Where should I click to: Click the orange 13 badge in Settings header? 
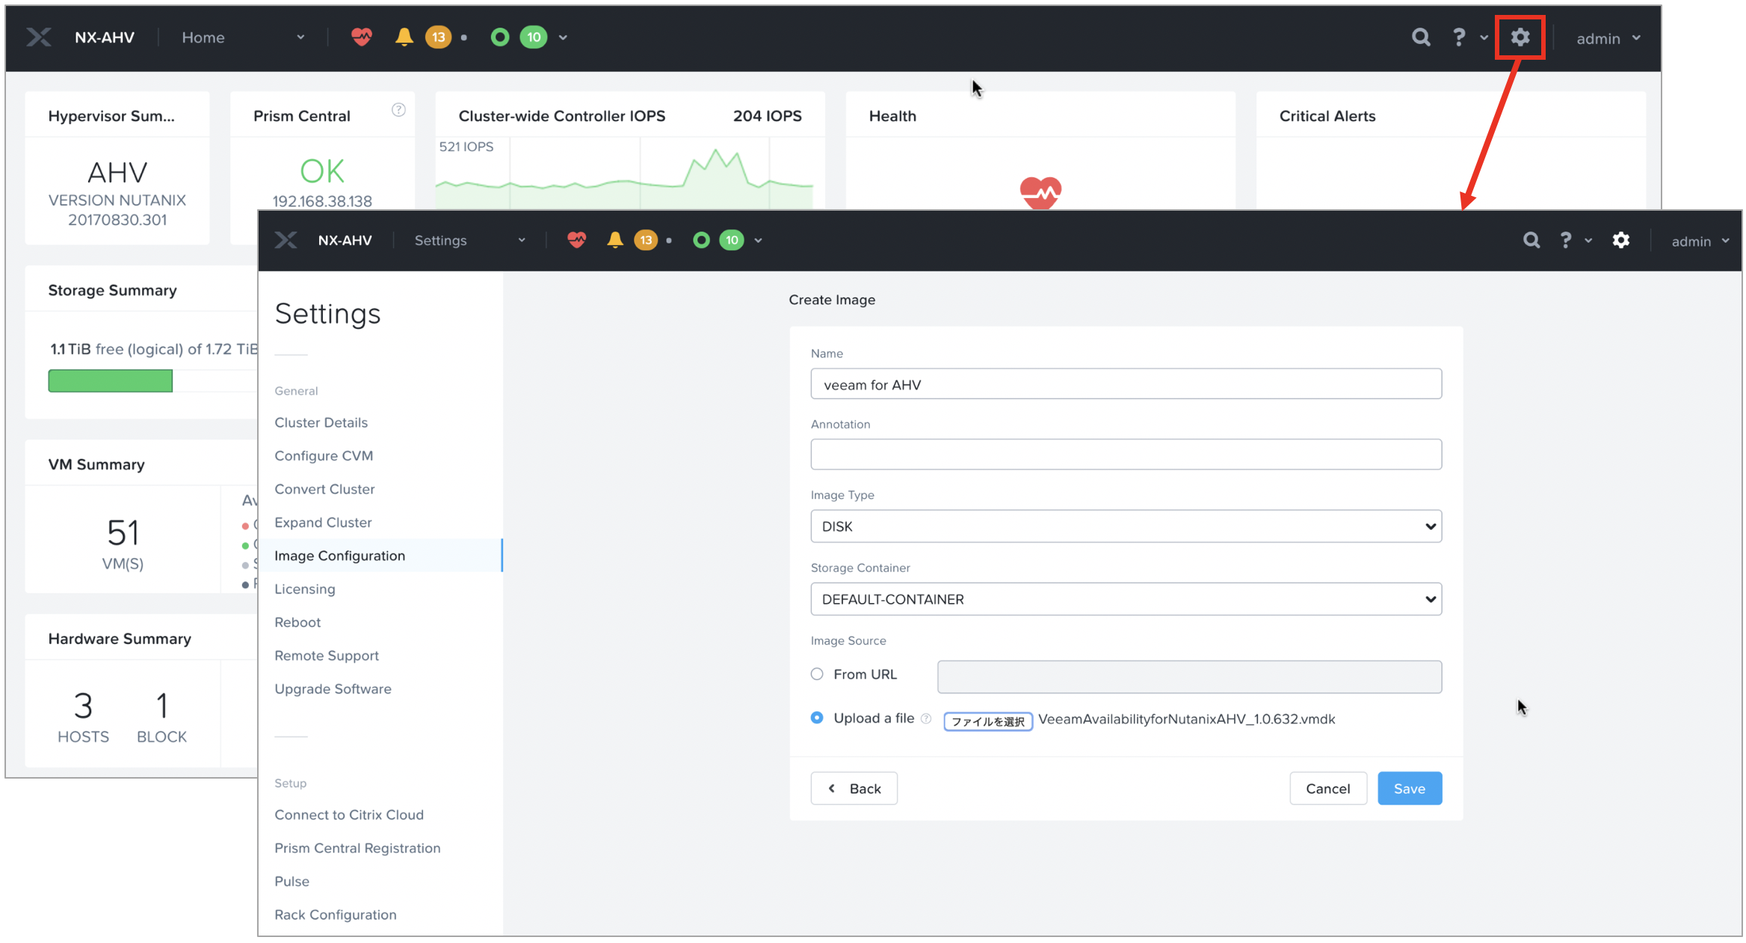(x=646, y=240)
